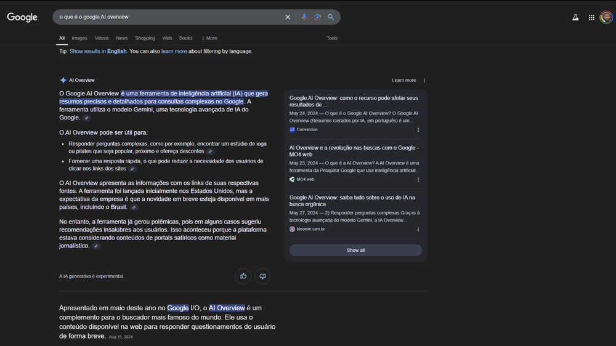Open source link icon after 'links dos sites'
Viewport: 616px width, 346px height.
click(132, 169)
